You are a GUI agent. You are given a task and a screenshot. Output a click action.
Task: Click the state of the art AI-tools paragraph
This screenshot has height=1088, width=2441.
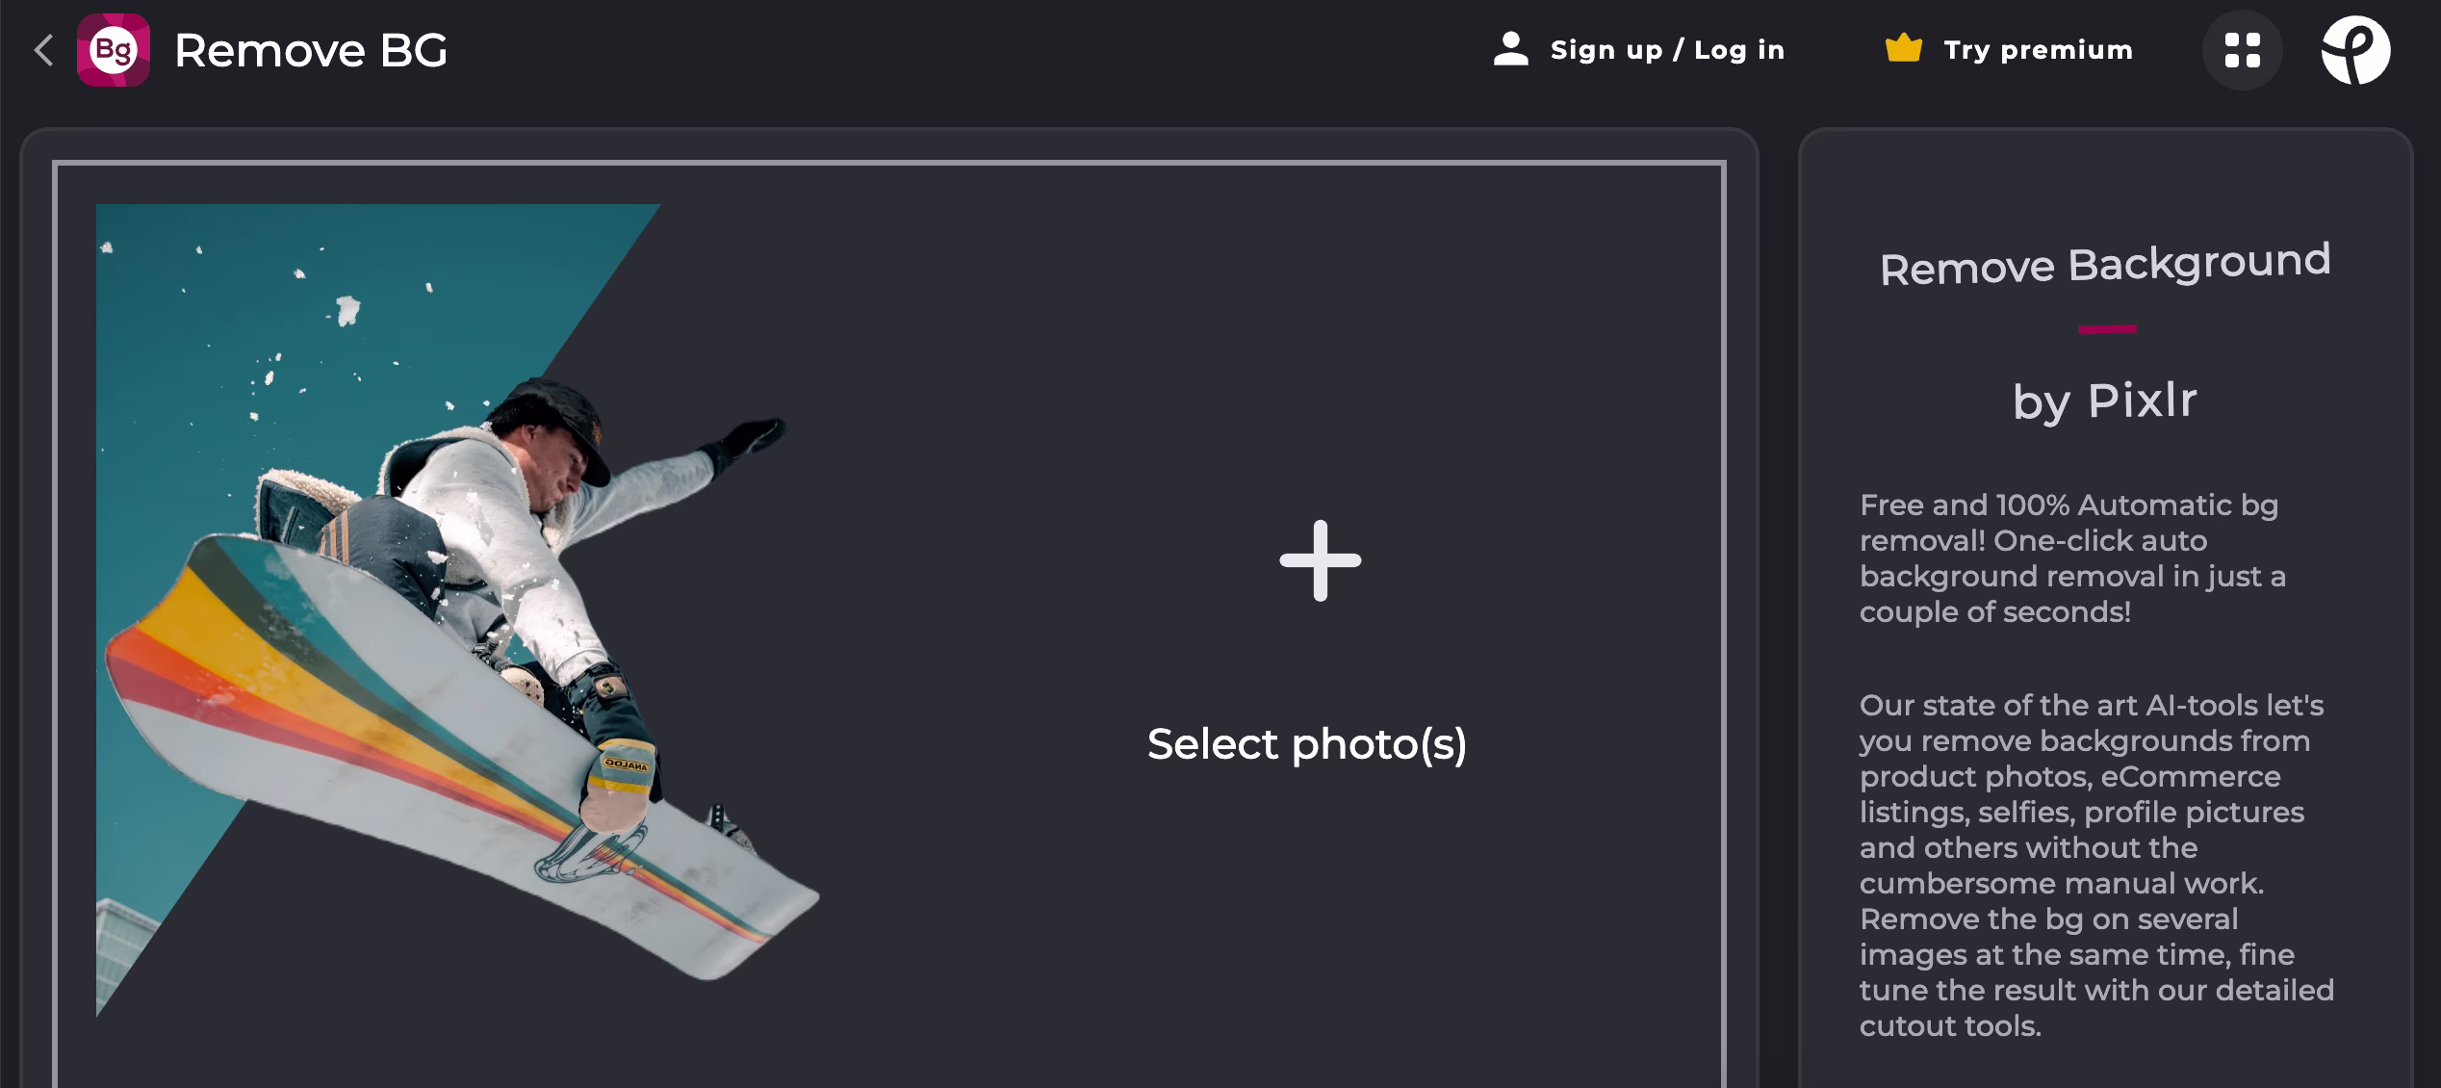(x=2097, y=865)
